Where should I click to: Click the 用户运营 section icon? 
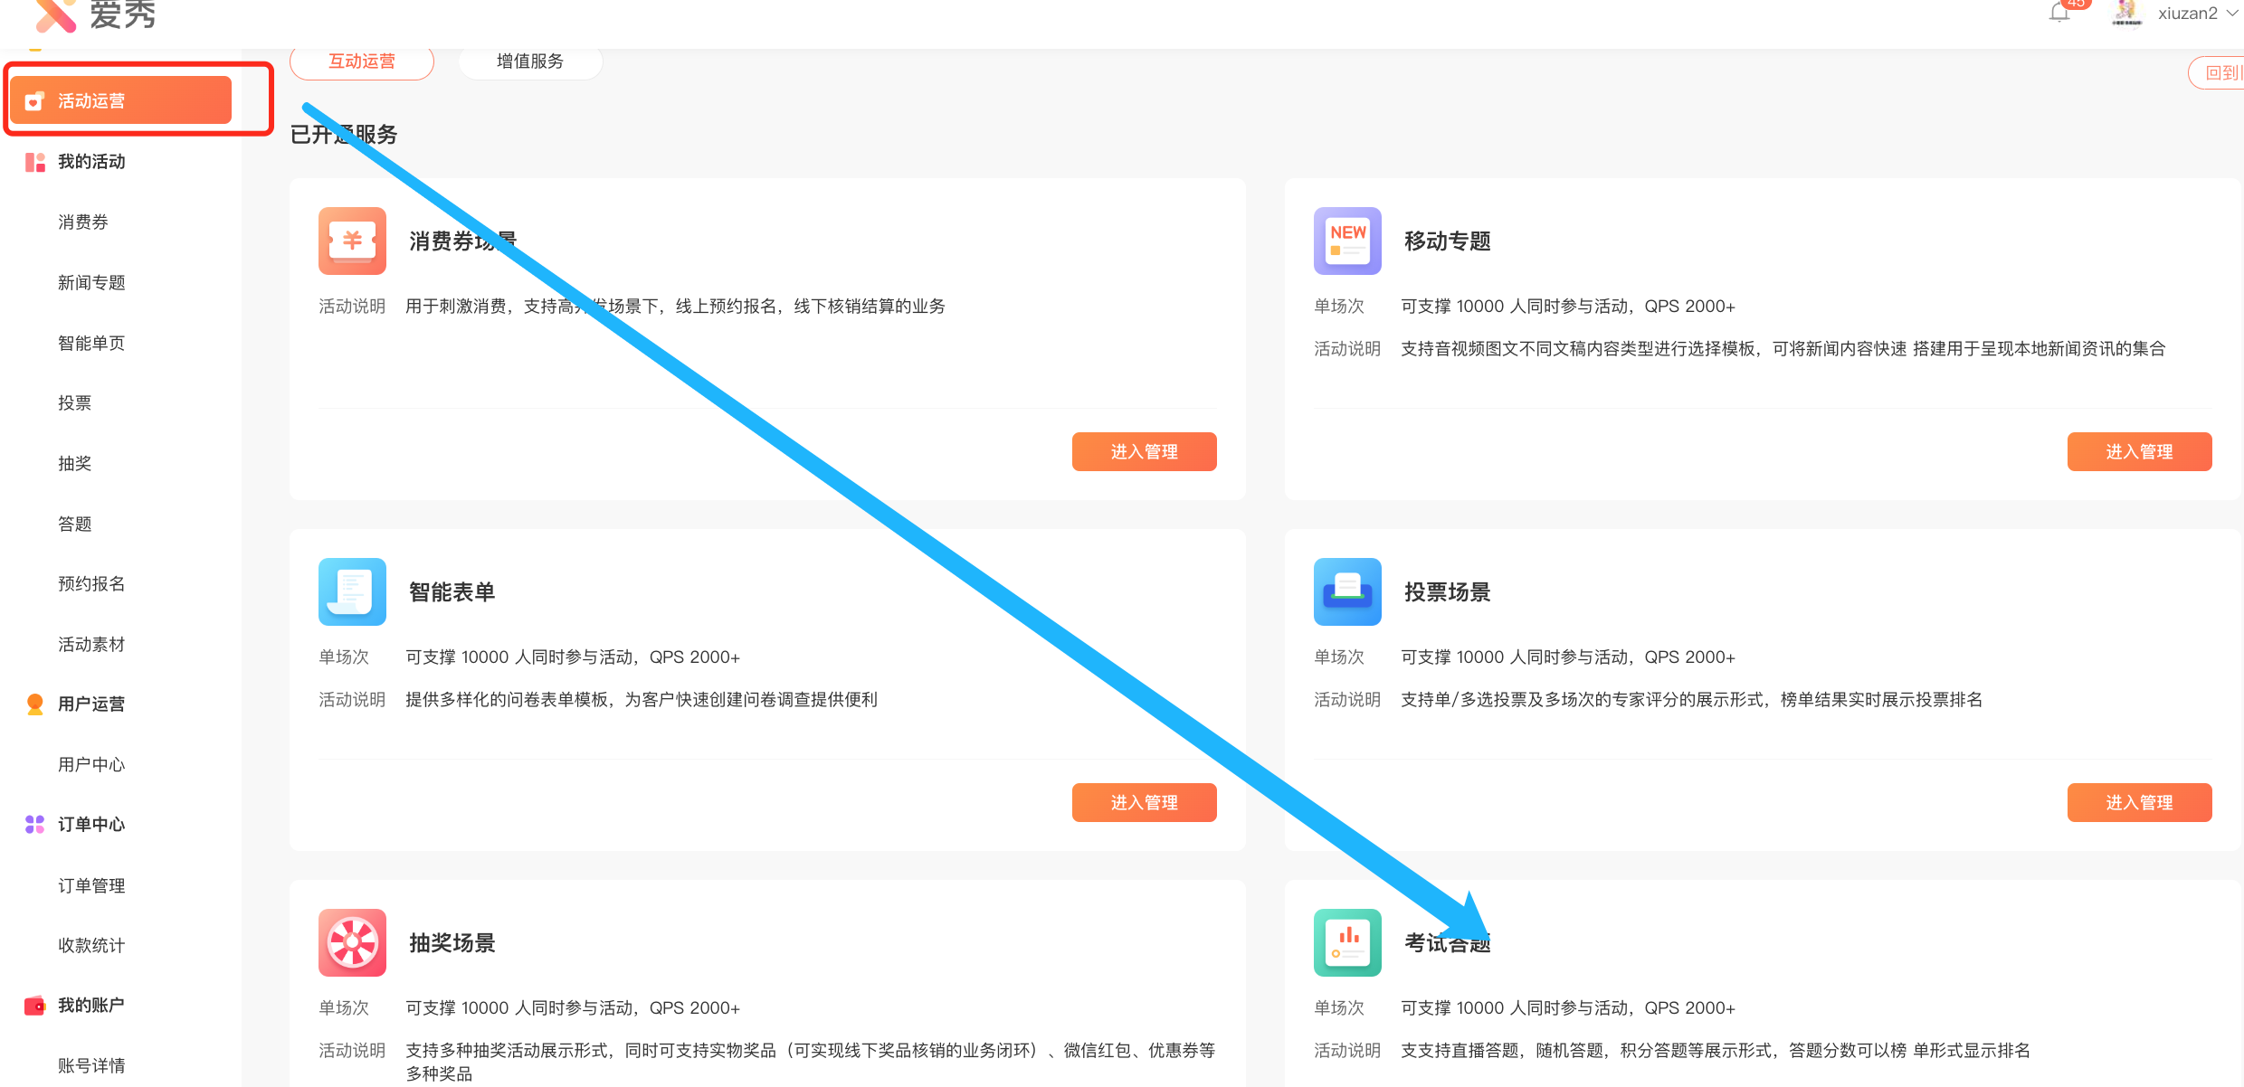pyautogui.click(x=34, y=704)
